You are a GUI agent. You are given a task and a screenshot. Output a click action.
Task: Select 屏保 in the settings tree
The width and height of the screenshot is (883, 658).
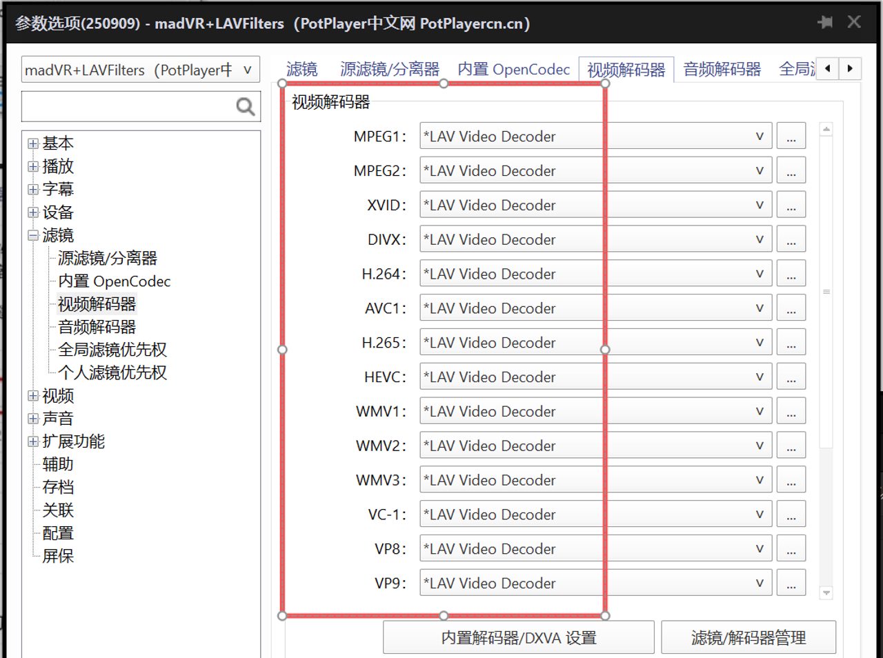point(58,556)
